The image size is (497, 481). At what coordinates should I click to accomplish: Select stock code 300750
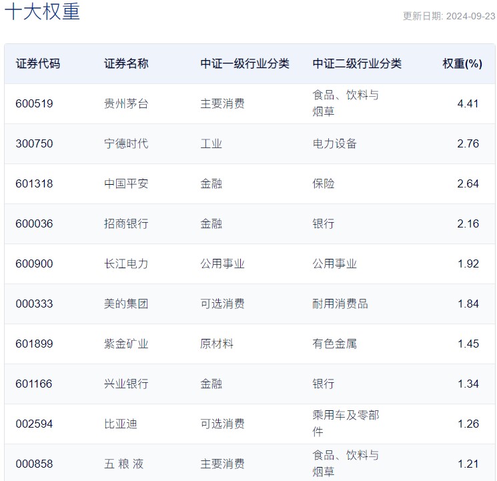34,143
